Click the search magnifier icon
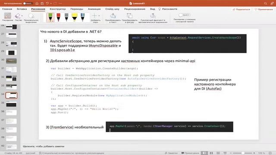 coord(266,3)
